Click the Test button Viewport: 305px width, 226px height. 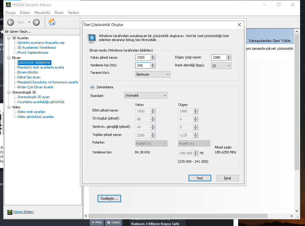click(x=200, y=178)
